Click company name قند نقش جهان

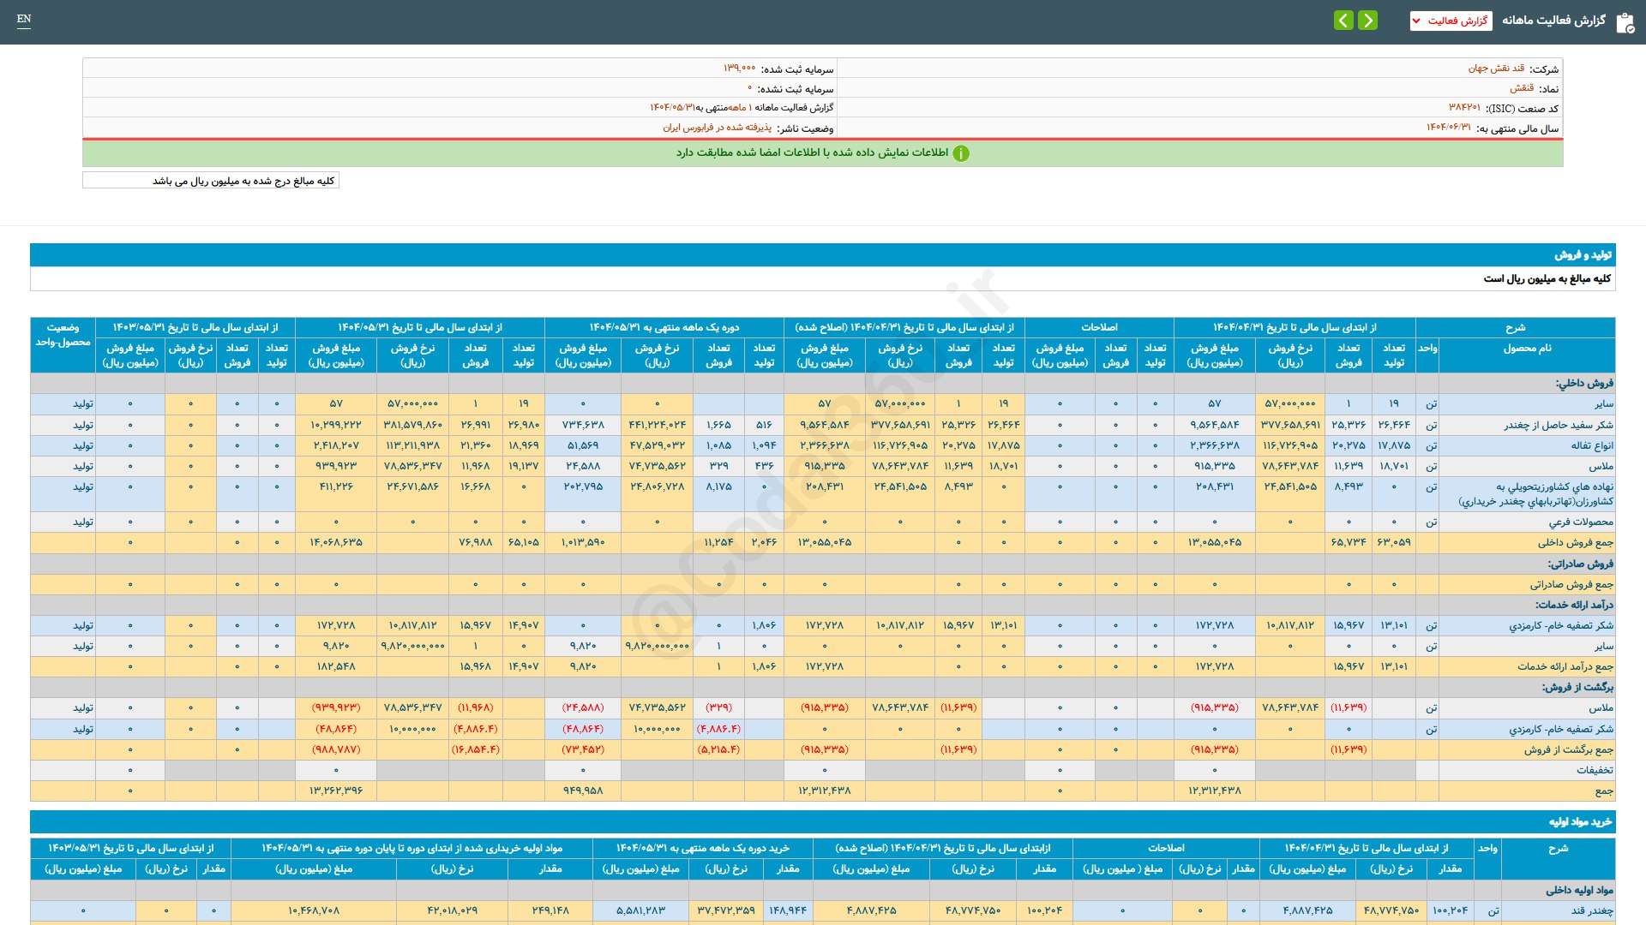click(x=1496, y=69)
